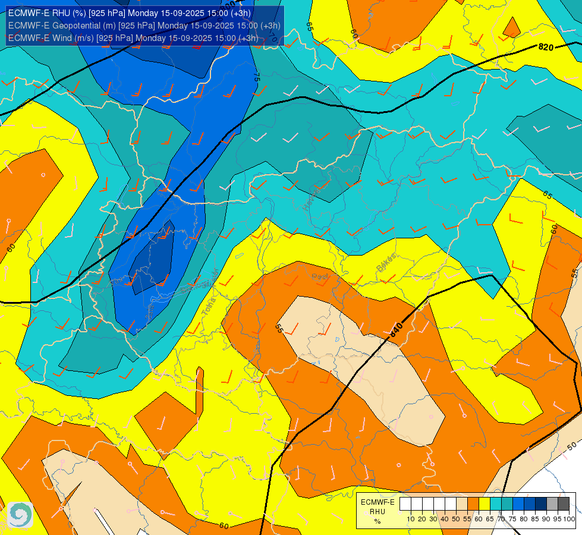582x535 pixels.
Task: Click the Békés county label
Action: coord(386,263)
